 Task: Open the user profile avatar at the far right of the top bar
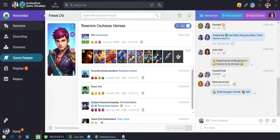268,5
